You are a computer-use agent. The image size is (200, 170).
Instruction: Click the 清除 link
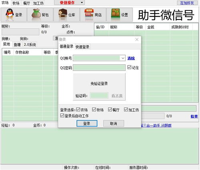click(x=131, y=58)
